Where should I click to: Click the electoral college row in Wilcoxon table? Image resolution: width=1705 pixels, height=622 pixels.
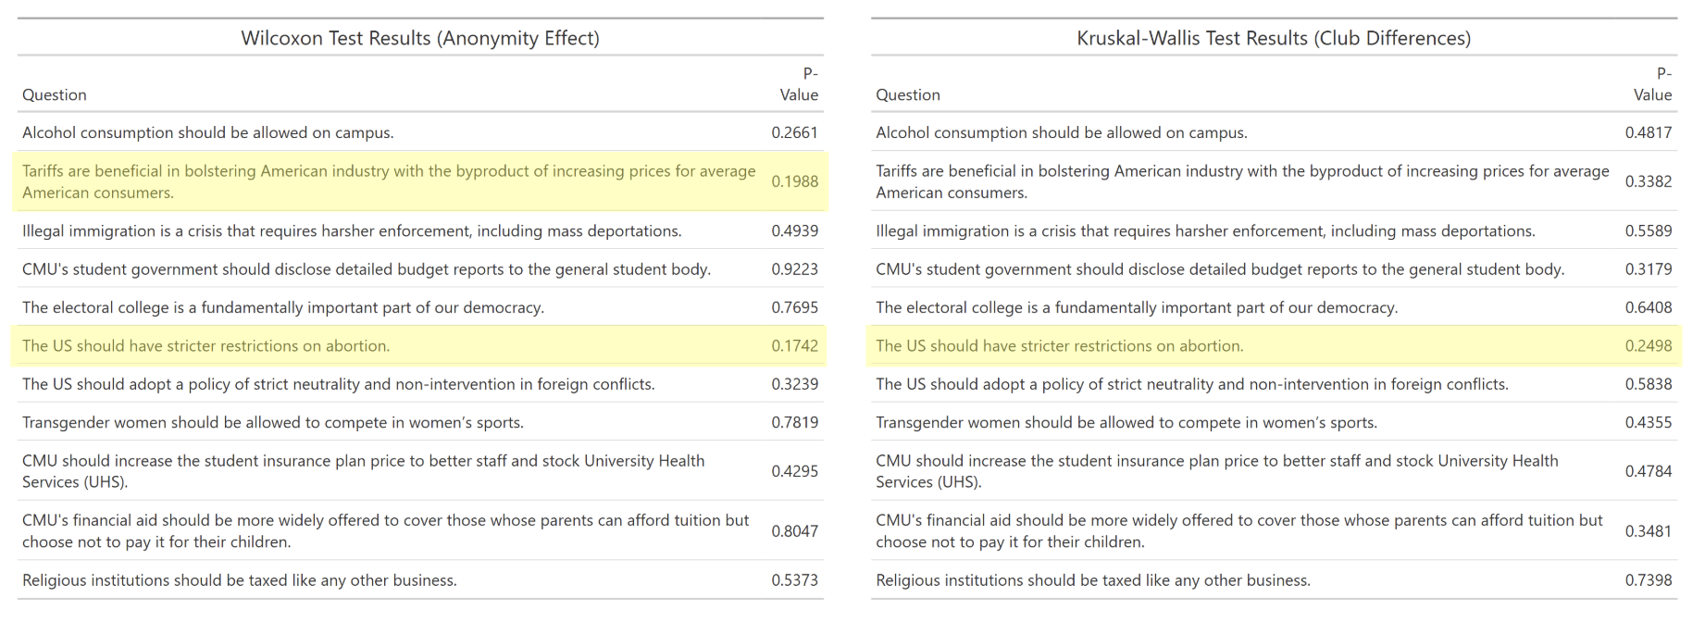click(x=420, y=307)
